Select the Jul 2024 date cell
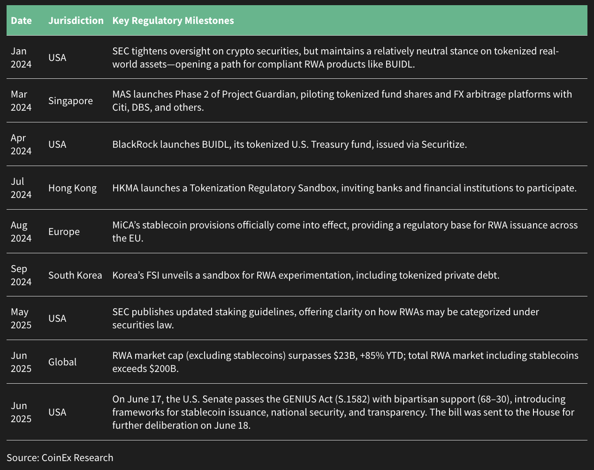 pyautogui.click(x=21, y=188)
